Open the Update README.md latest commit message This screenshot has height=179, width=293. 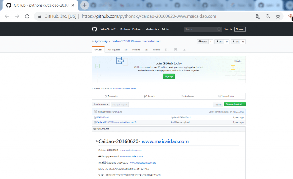[114, 112]
